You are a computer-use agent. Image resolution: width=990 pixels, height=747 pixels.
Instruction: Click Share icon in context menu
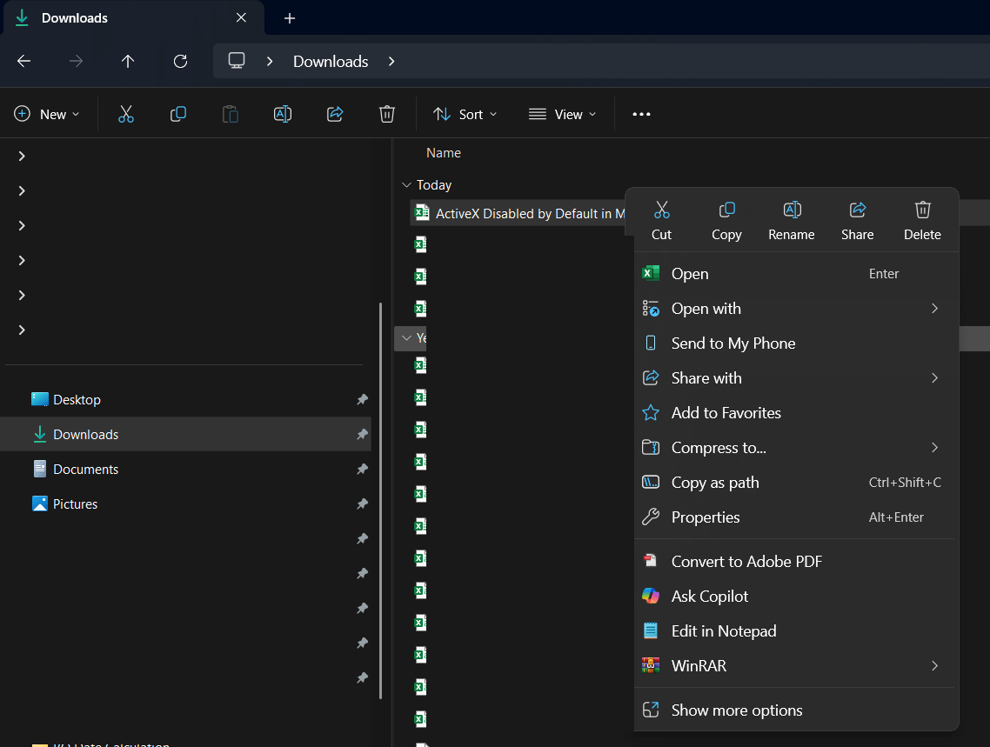(x=858, y=210)
